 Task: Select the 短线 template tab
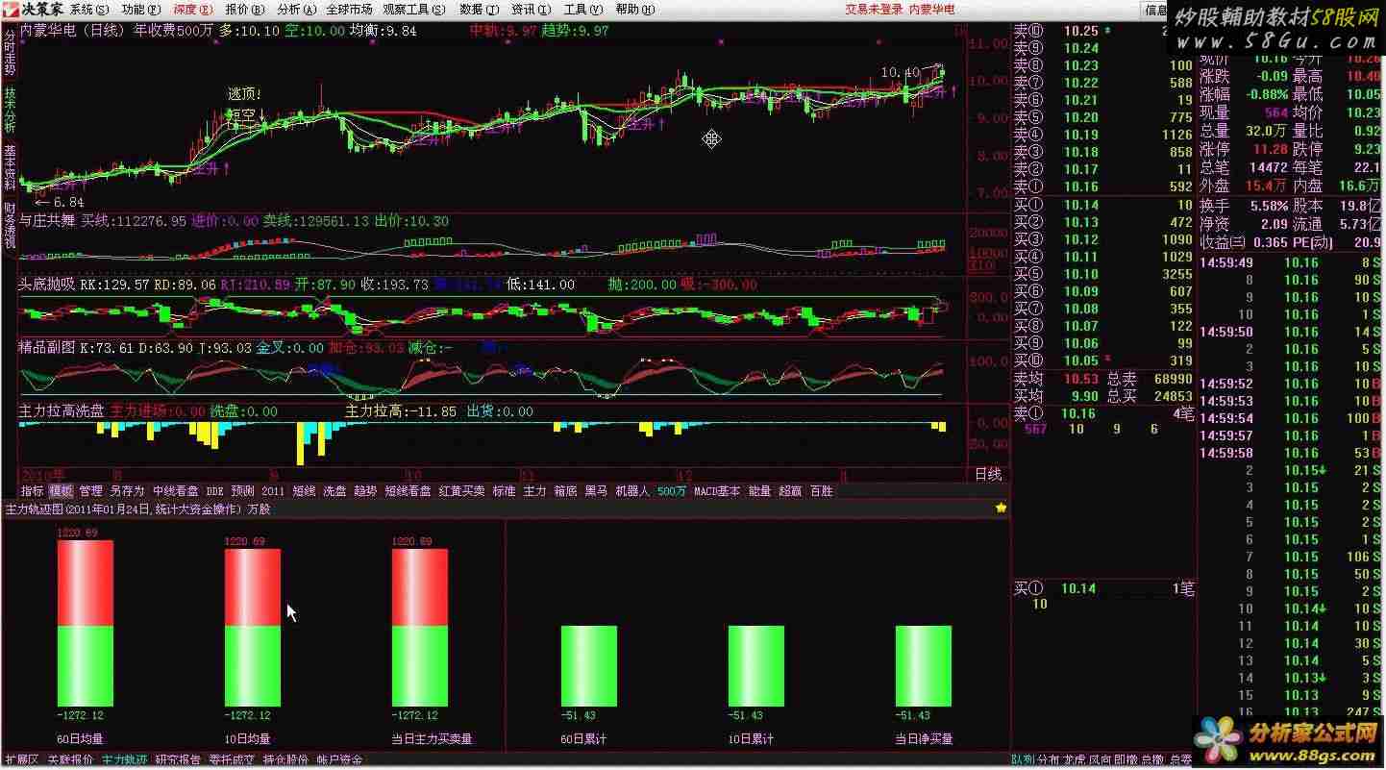tap(304, 491)
